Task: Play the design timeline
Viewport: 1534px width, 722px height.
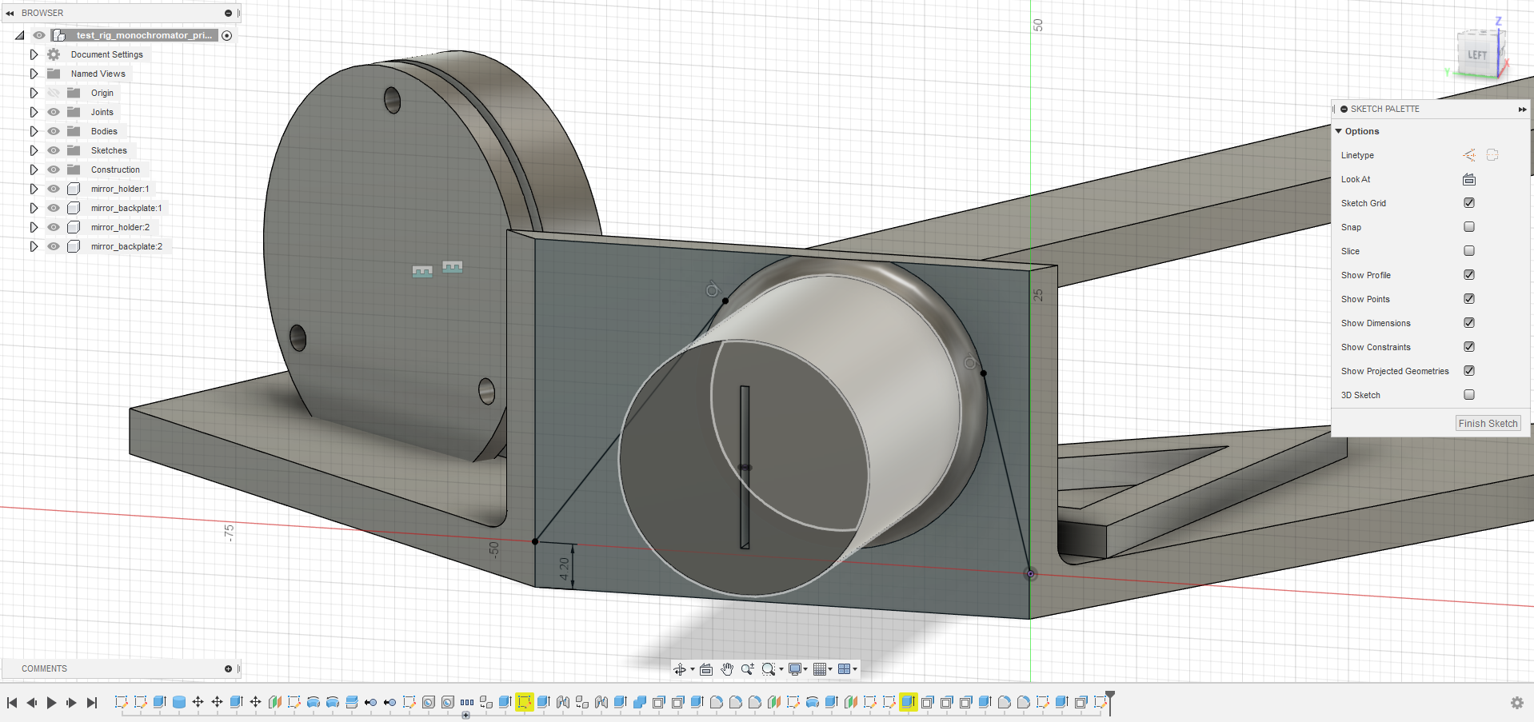Action: coord(51,703)
